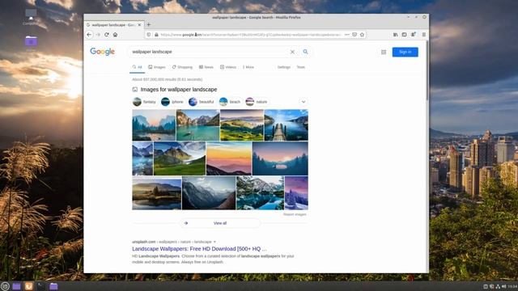Click the Pocket save icon

coord(355,34)
